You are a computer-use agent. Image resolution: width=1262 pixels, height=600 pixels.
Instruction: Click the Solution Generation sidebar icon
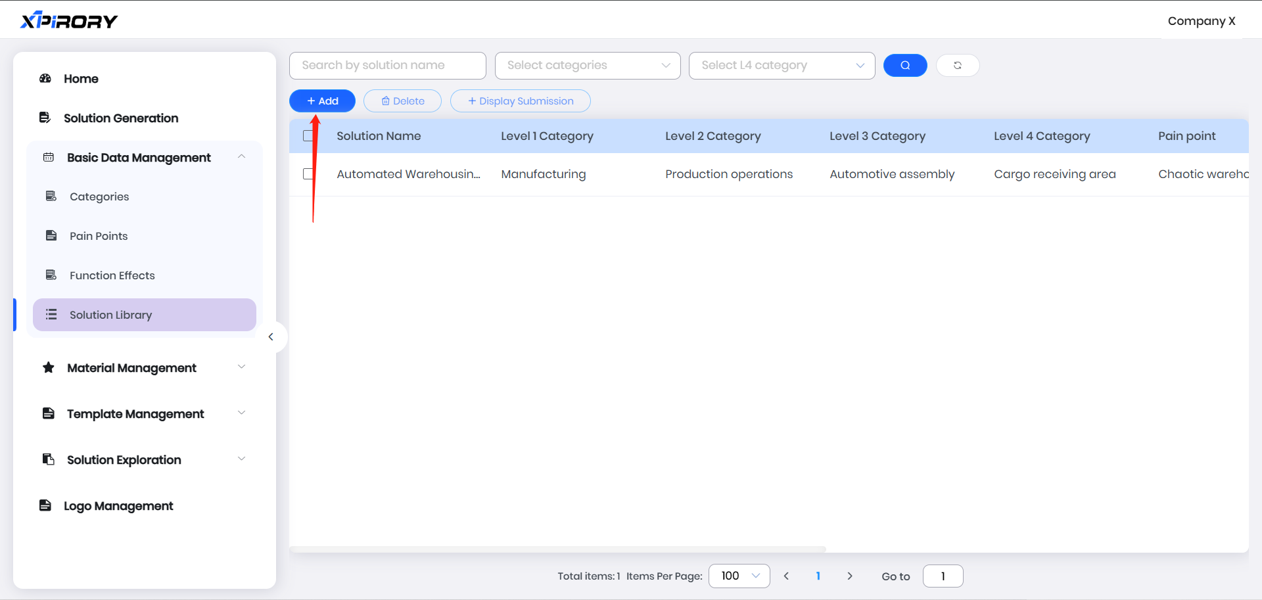pos(45,118)
